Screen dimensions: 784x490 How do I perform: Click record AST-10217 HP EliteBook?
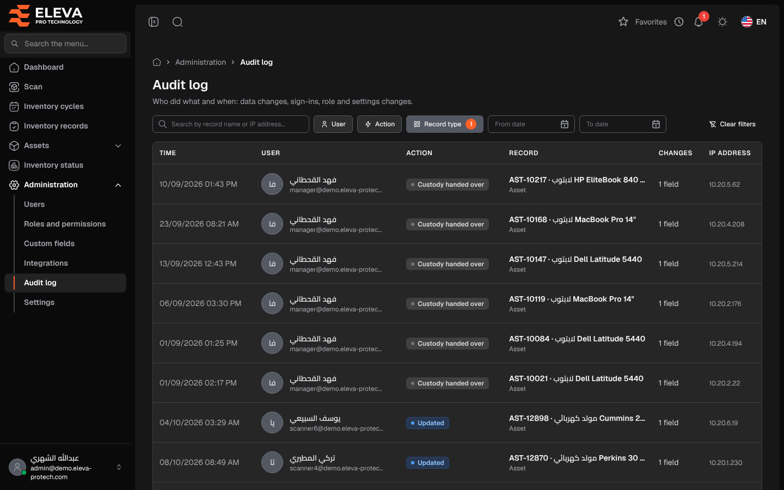(577, 180)
